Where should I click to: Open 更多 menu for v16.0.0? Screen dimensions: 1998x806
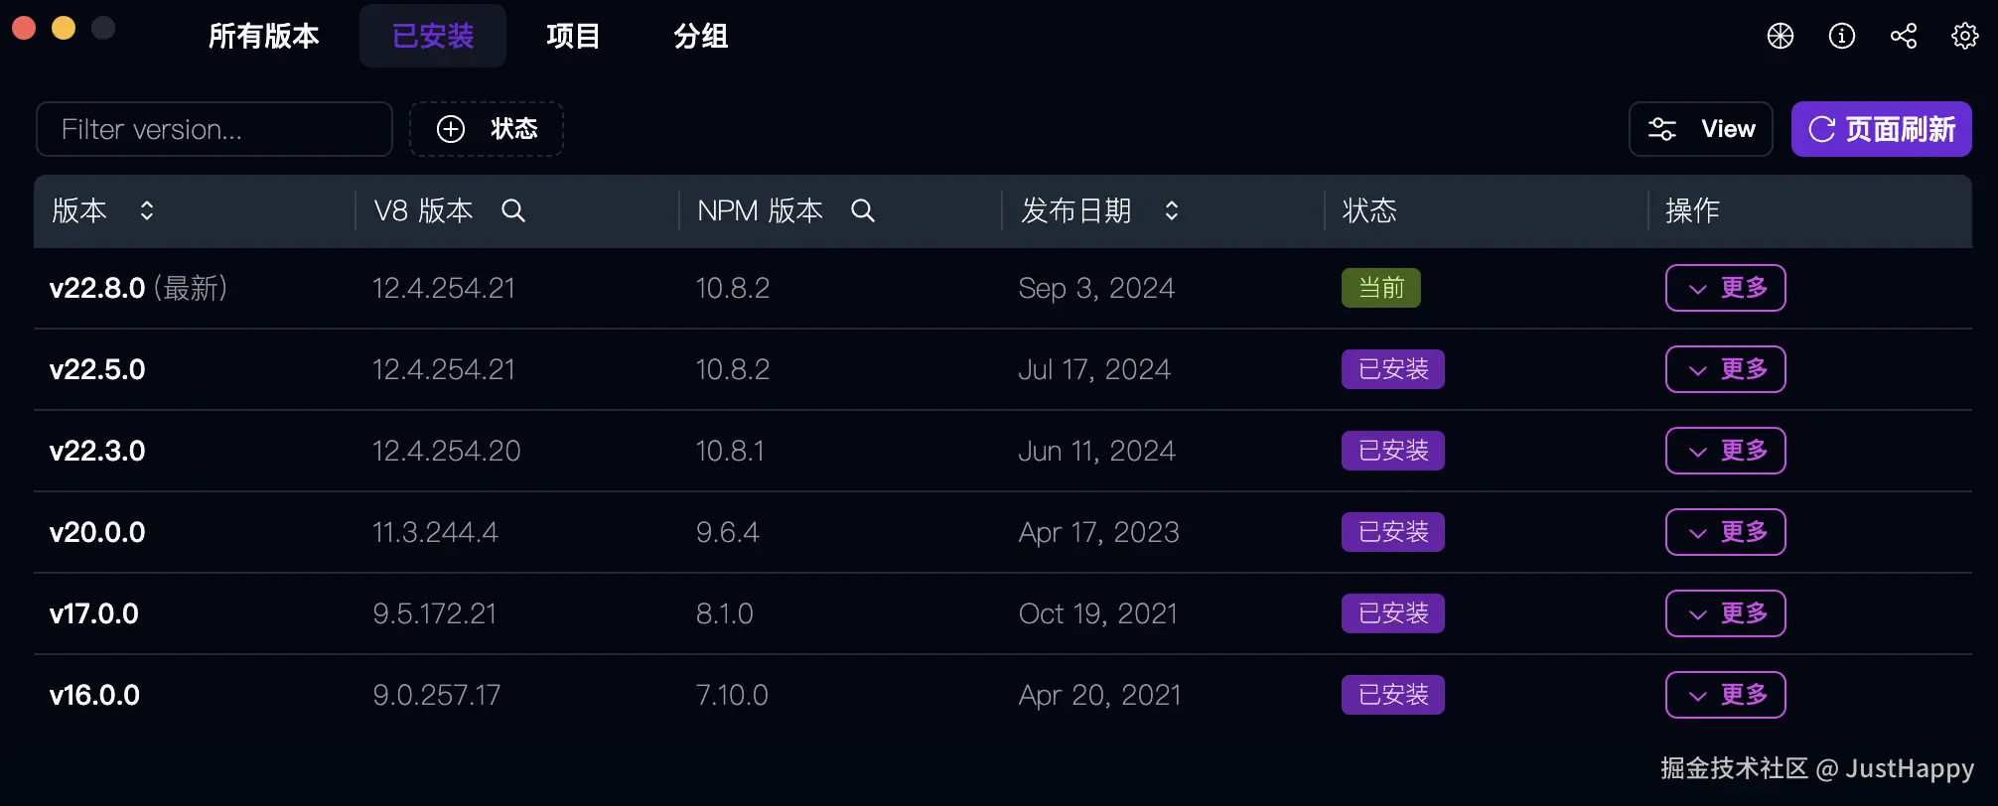(x=1725, y=695)
